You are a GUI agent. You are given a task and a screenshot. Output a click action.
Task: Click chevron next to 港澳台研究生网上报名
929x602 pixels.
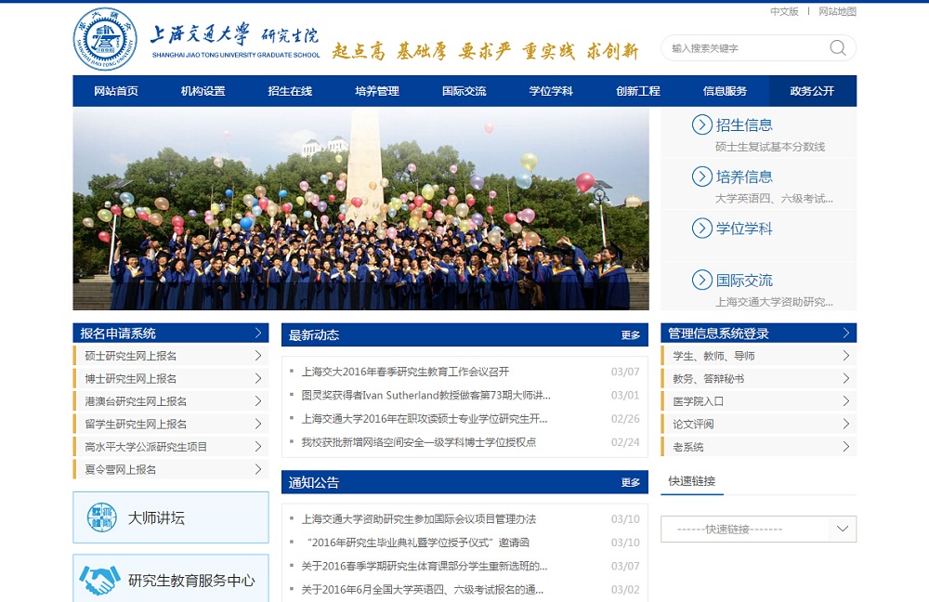coord(257,401)
